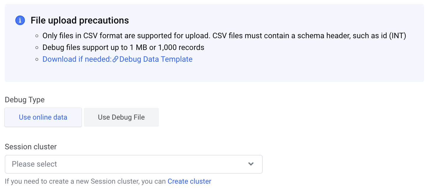
Task: Click the CSV format support notice line
Action: (x=224, y=36)
